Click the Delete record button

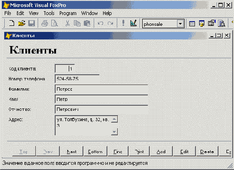coord(207,151)
